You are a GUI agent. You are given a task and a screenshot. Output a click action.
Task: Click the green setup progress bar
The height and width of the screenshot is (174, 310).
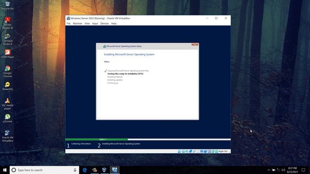point(96,140)
